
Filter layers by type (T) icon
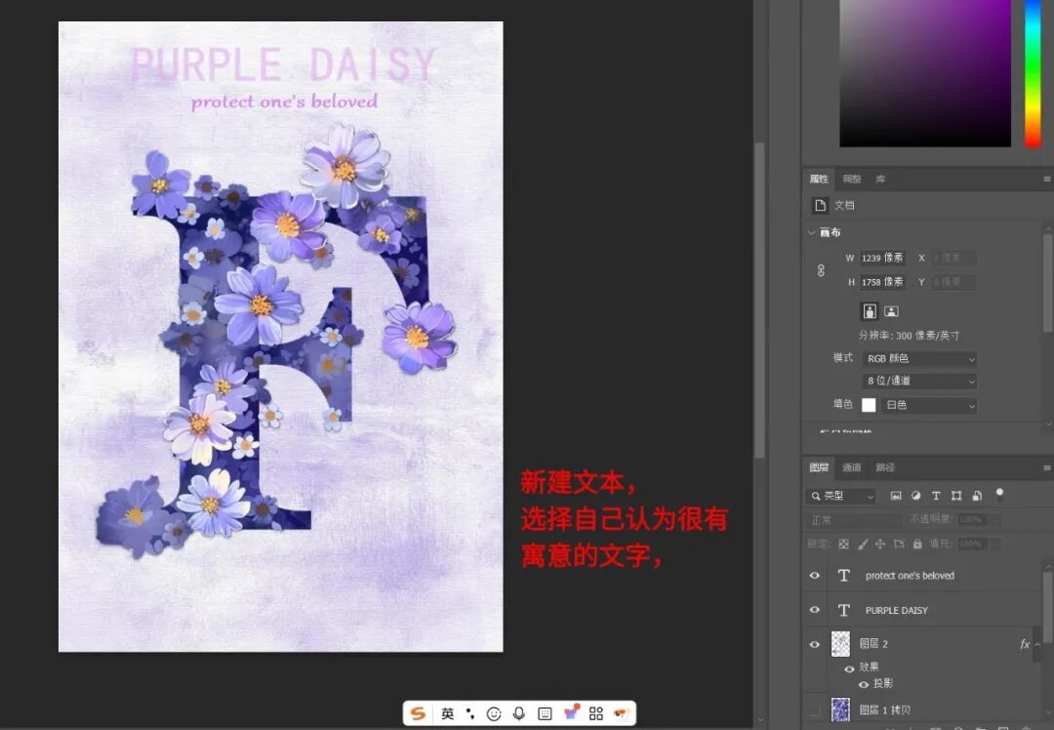coord(936,496)
